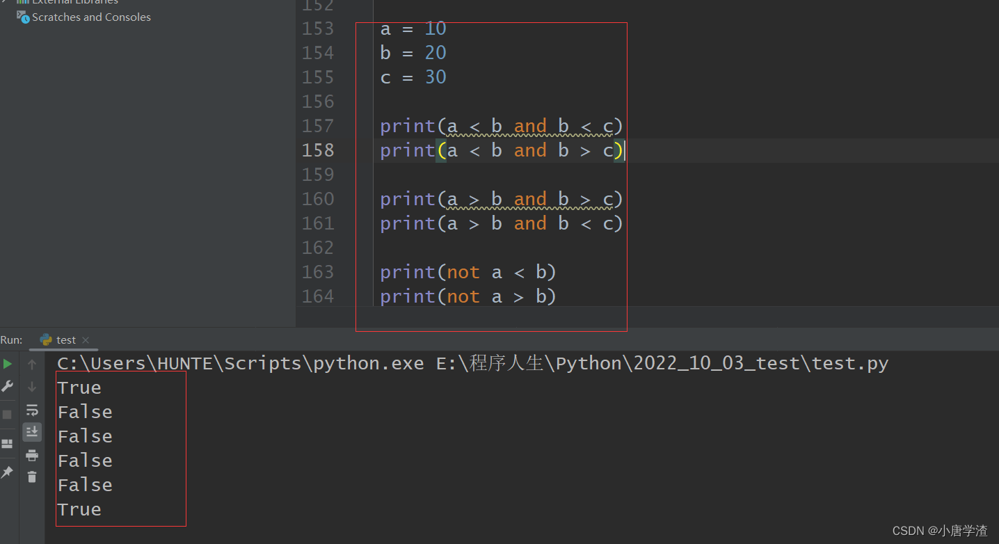Click line number 155 in gutter
The height and width of the screenshot is (544, 999).
click(318, 77)
